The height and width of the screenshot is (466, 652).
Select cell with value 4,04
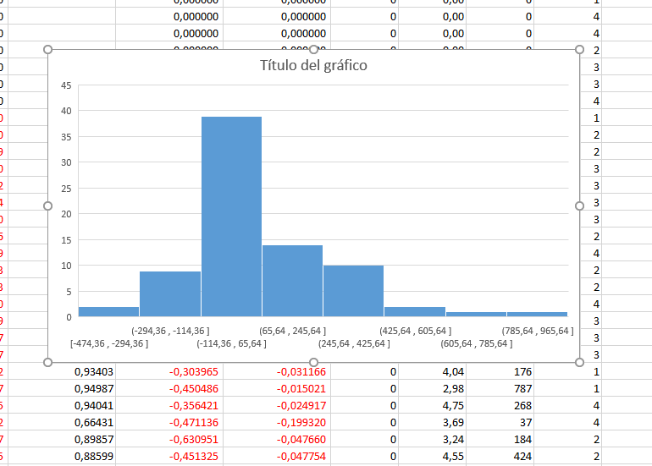433,372
